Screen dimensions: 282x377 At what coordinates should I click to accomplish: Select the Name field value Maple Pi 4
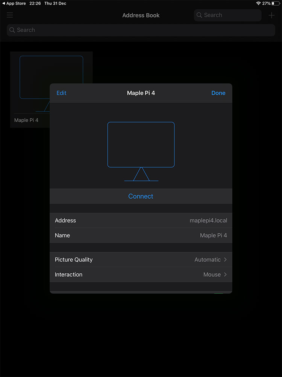coord(213,235)
